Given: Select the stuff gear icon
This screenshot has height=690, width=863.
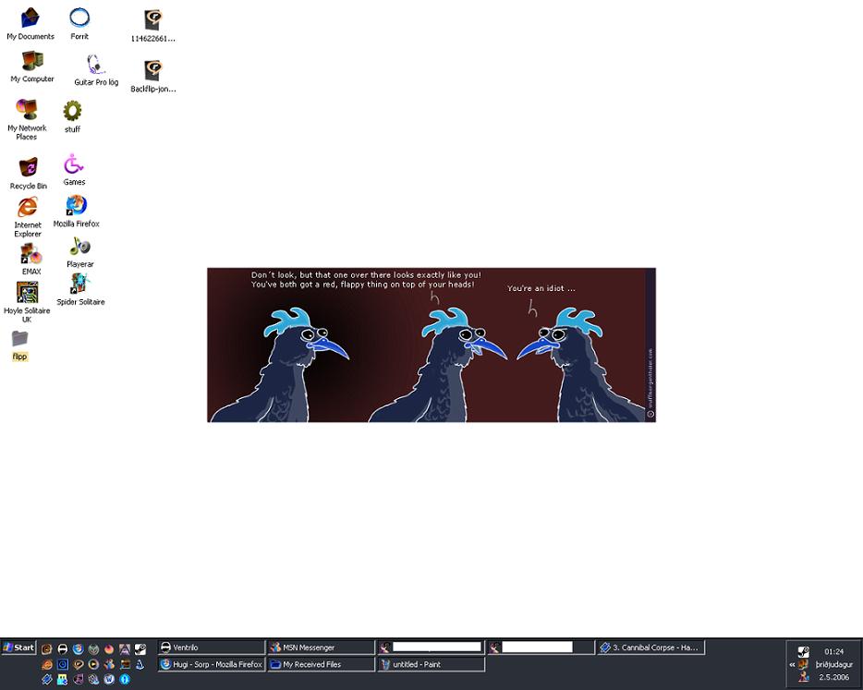Looking at the screenshot, I should coord(72,116).
